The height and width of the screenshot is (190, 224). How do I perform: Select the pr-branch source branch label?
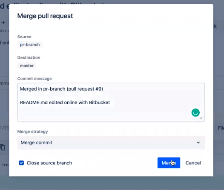30,45
